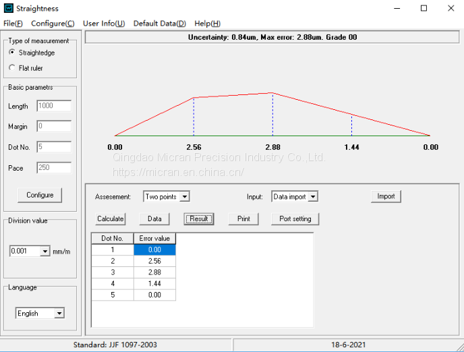Open the Default Data menu
Image resolution: width=464 pixels, height=352 pixels.
(159, 24)
